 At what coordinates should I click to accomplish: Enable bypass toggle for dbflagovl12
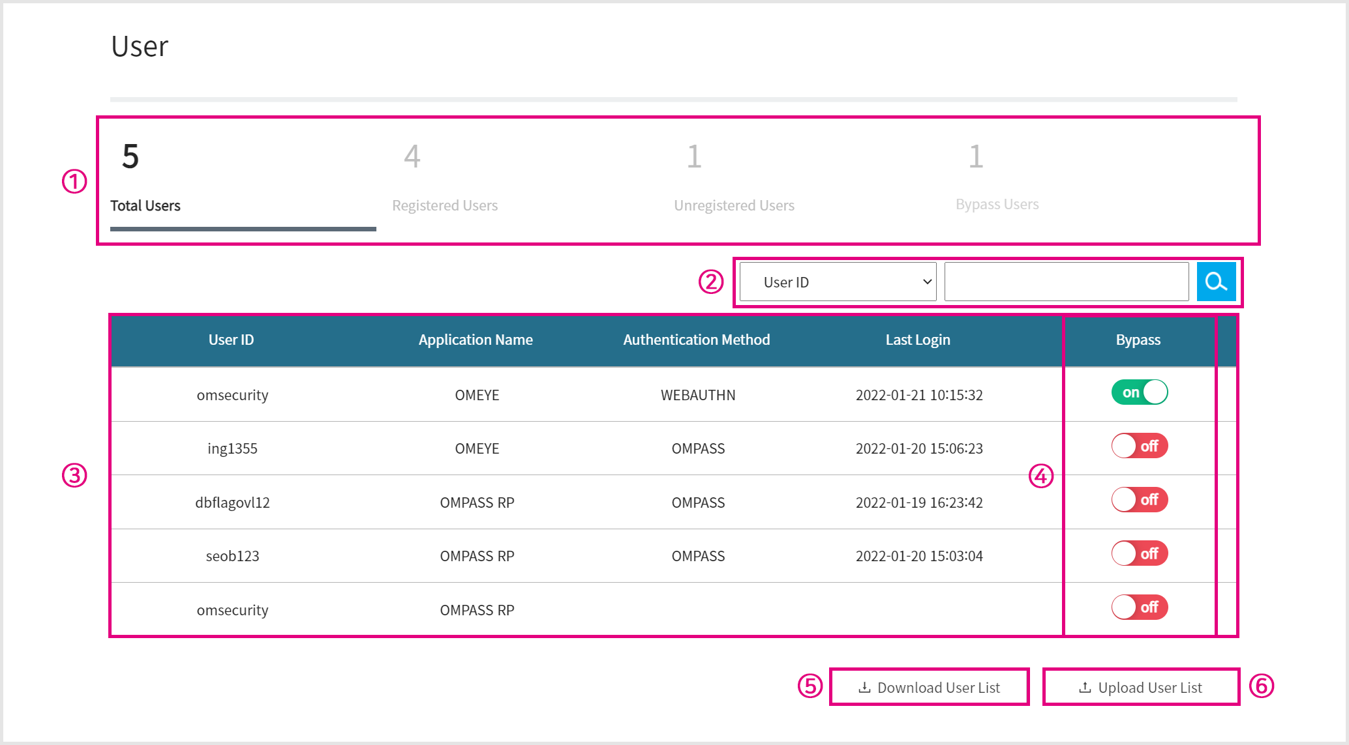point(1140,500)
